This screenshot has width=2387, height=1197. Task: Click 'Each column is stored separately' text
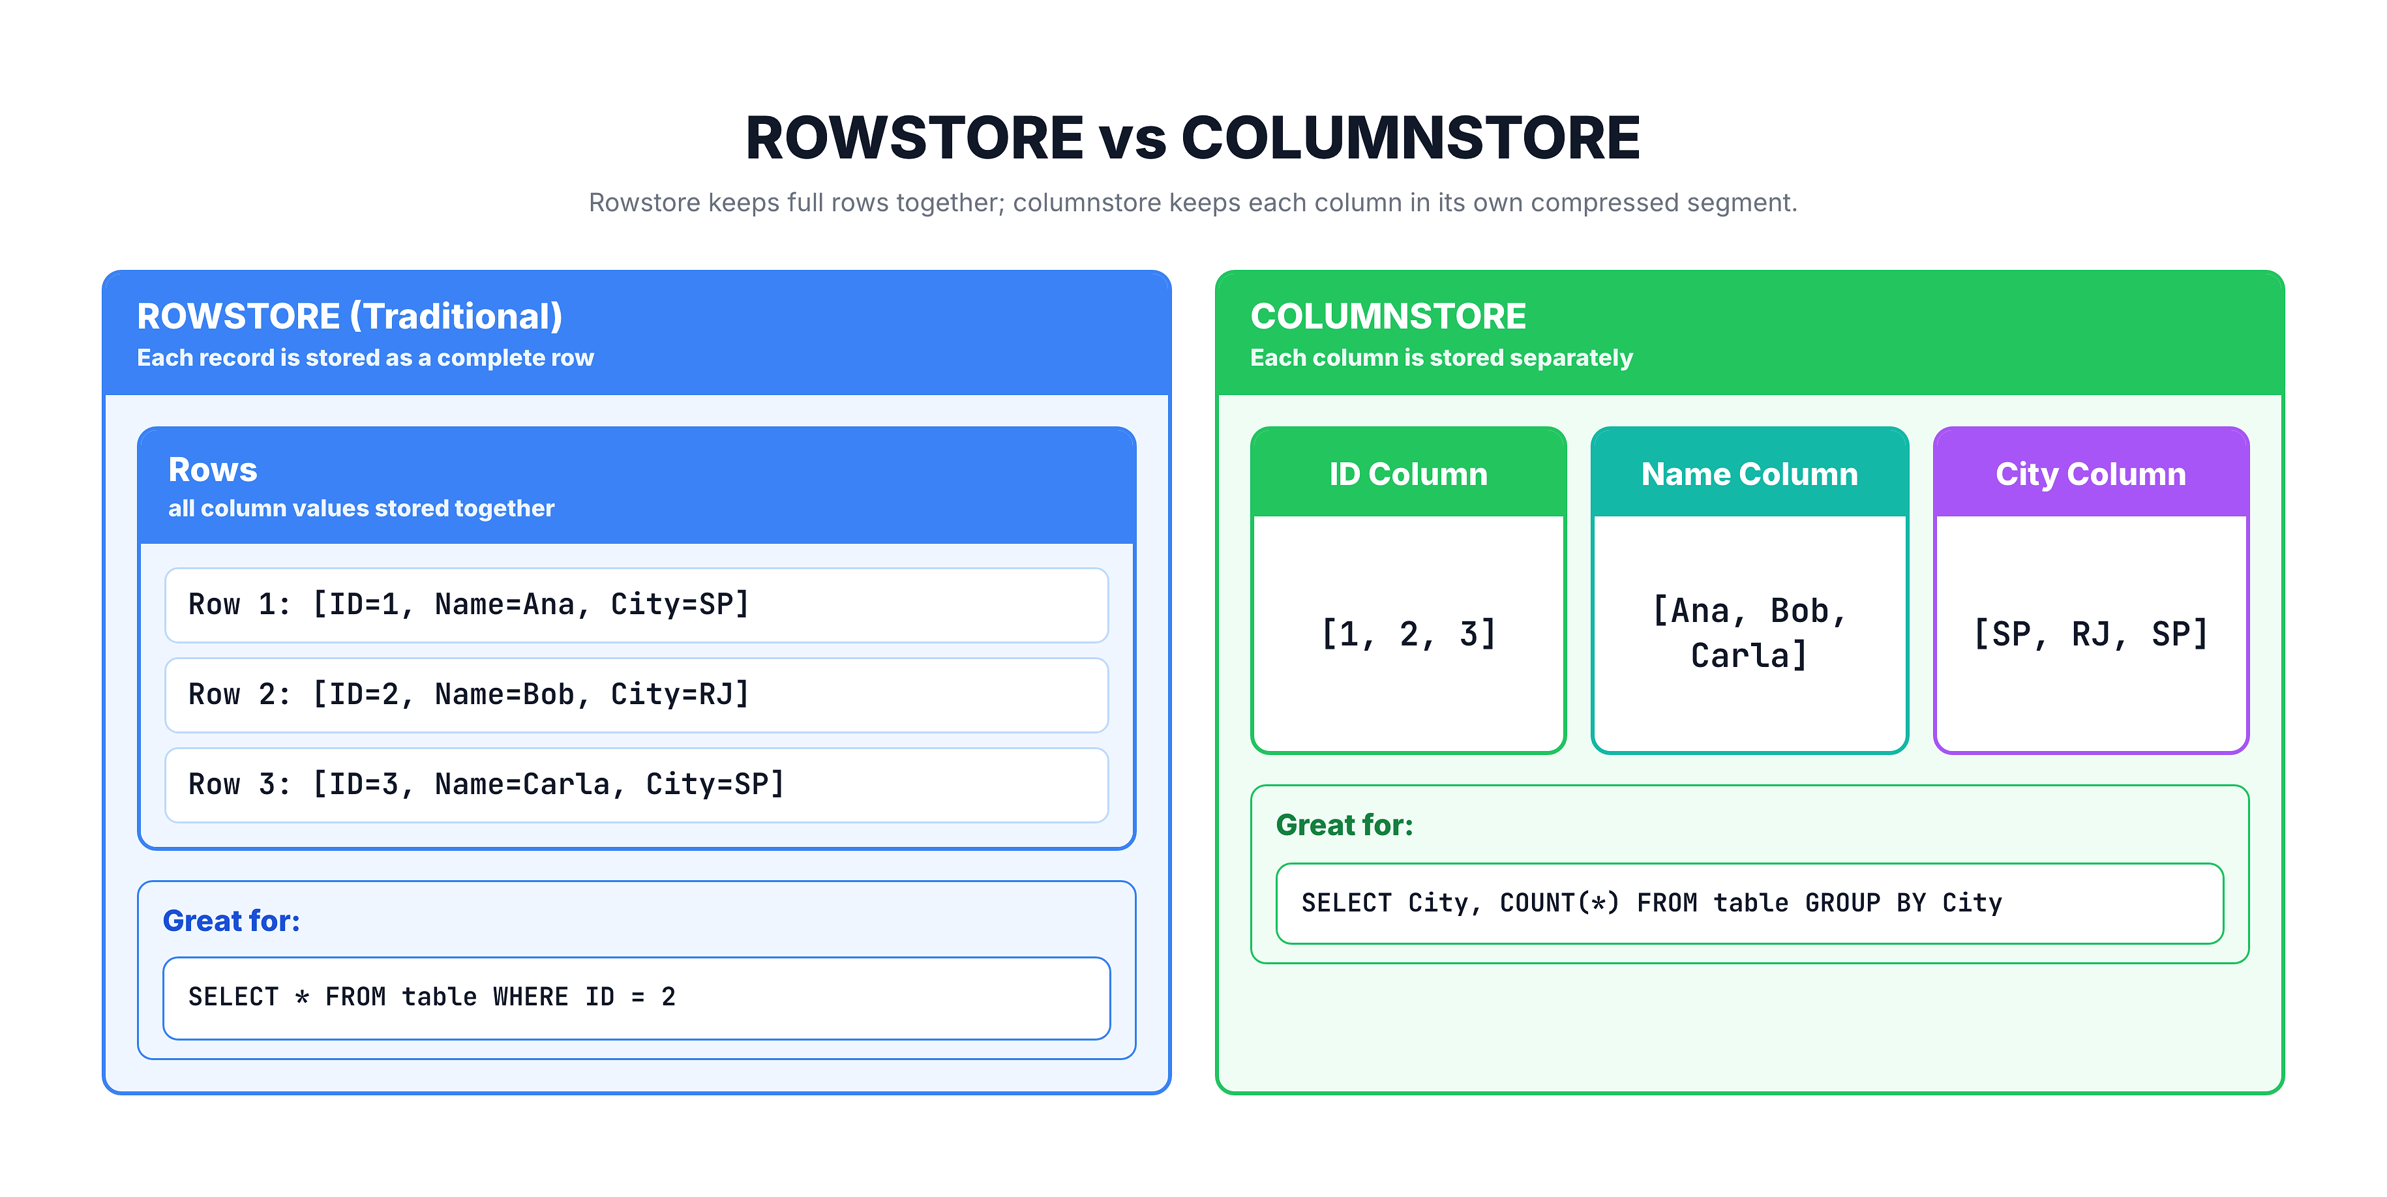coord(1441,358)
